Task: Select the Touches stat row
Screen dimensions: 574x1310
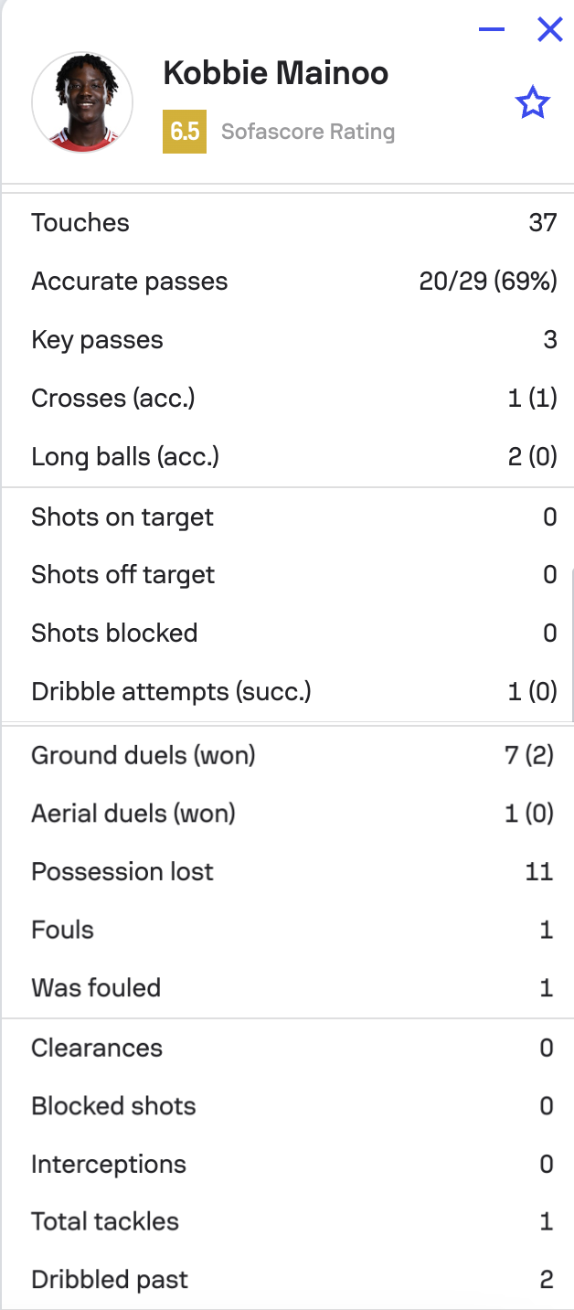Action: coord(287,223)
